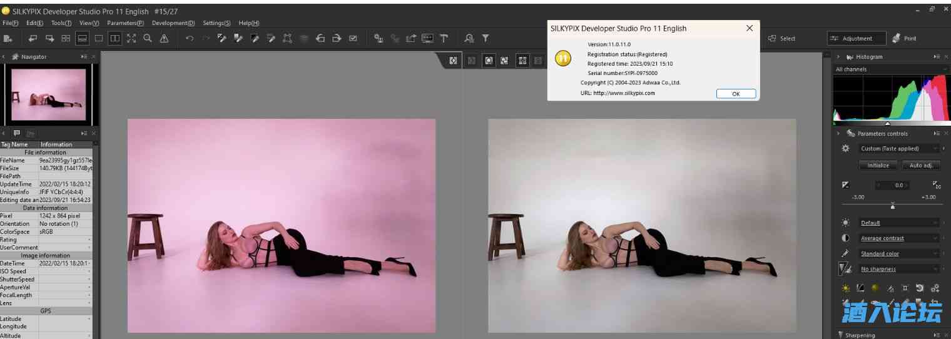
Task: Click the All channels histogram label
Action: coord(852,69)
